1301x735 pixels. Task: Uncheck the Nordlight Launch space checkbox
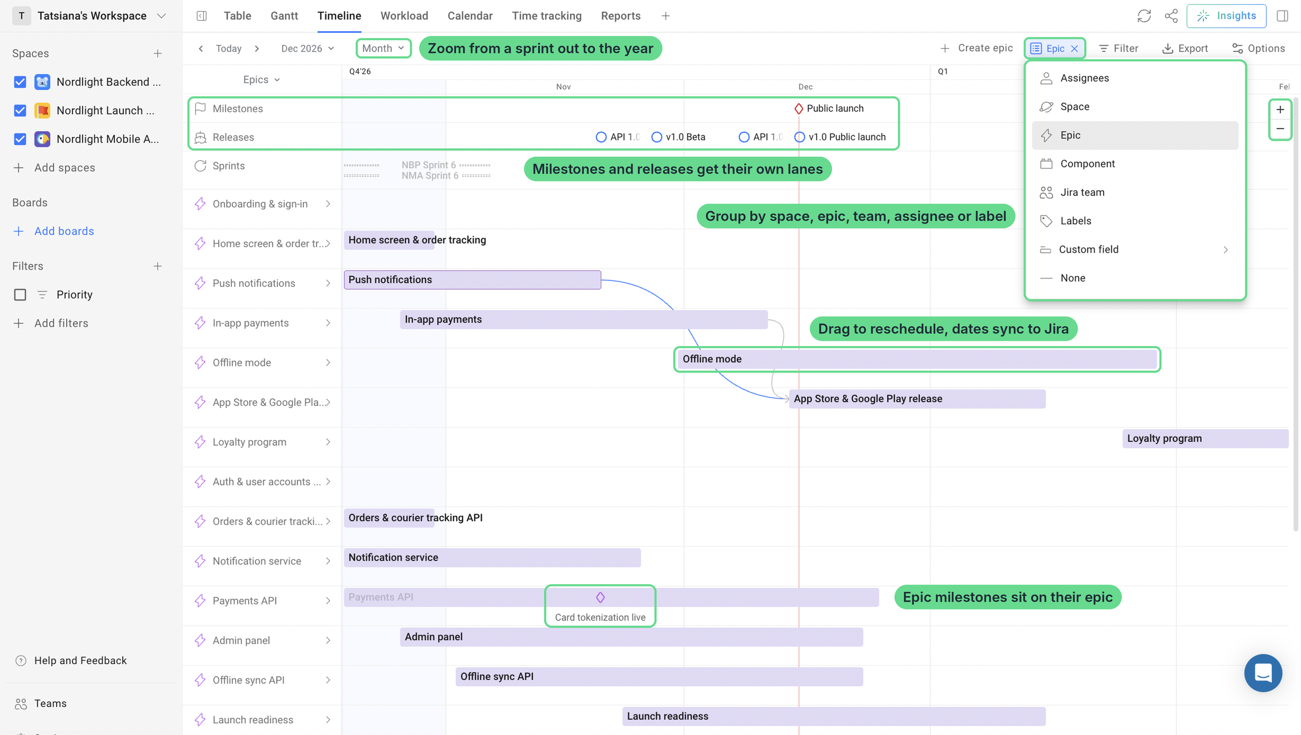[x=20, y=111]
